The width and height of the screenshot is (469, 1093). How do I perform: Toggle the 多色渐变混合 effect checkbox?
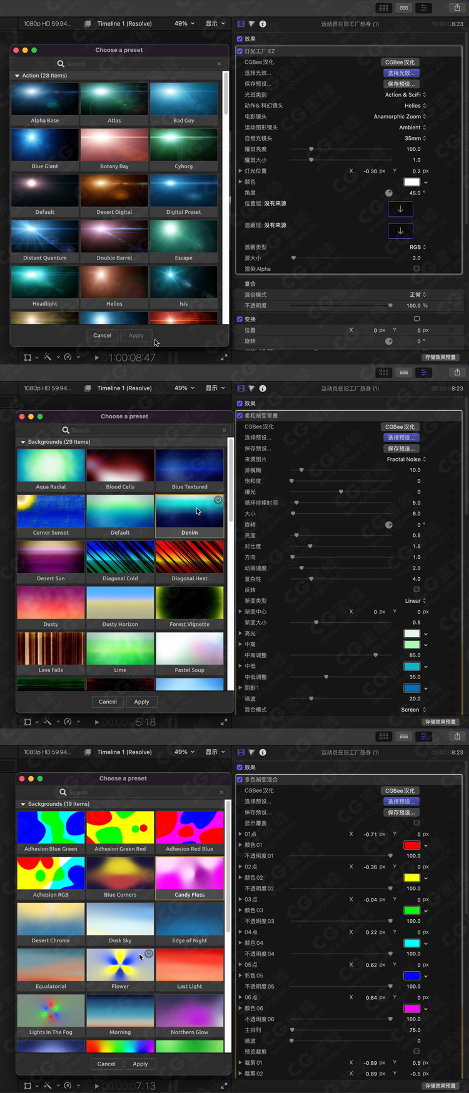pos(240,780)
